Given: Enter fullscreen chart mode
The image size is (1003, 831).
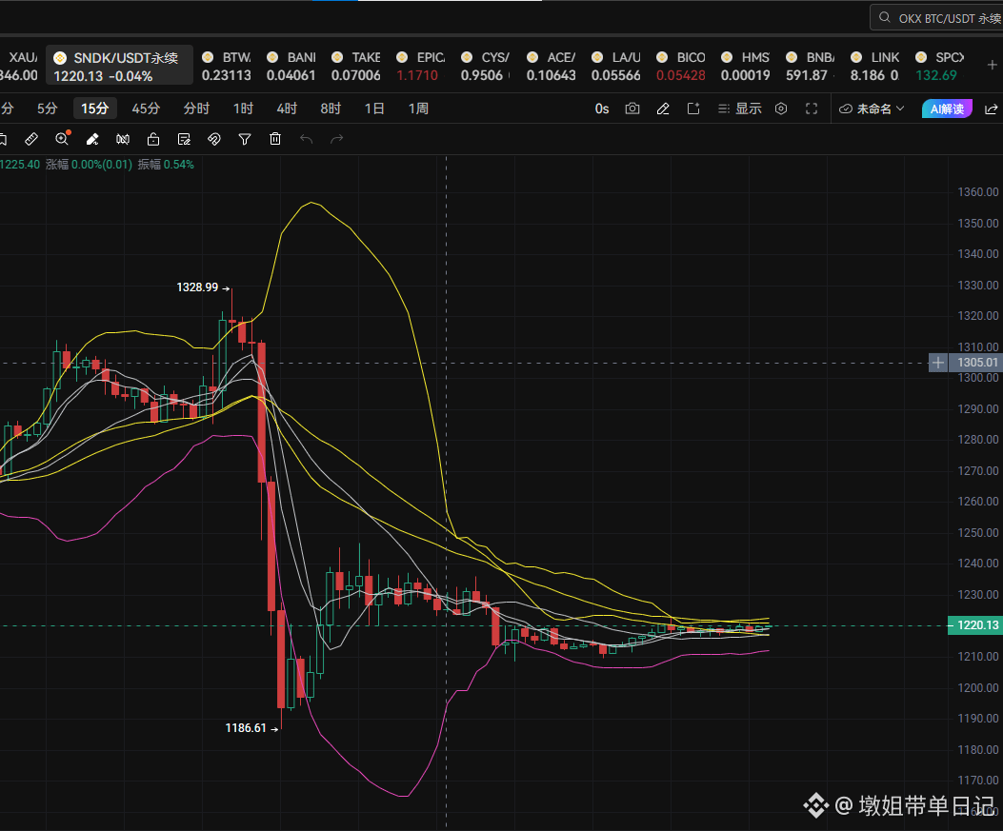Looking at the screenshot, I should [812, 109].
